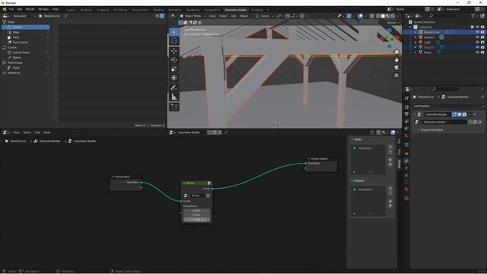Collapse the Inputs panel in node sidebar
Viewport: 487px width, 274px height.
point(352,139)
